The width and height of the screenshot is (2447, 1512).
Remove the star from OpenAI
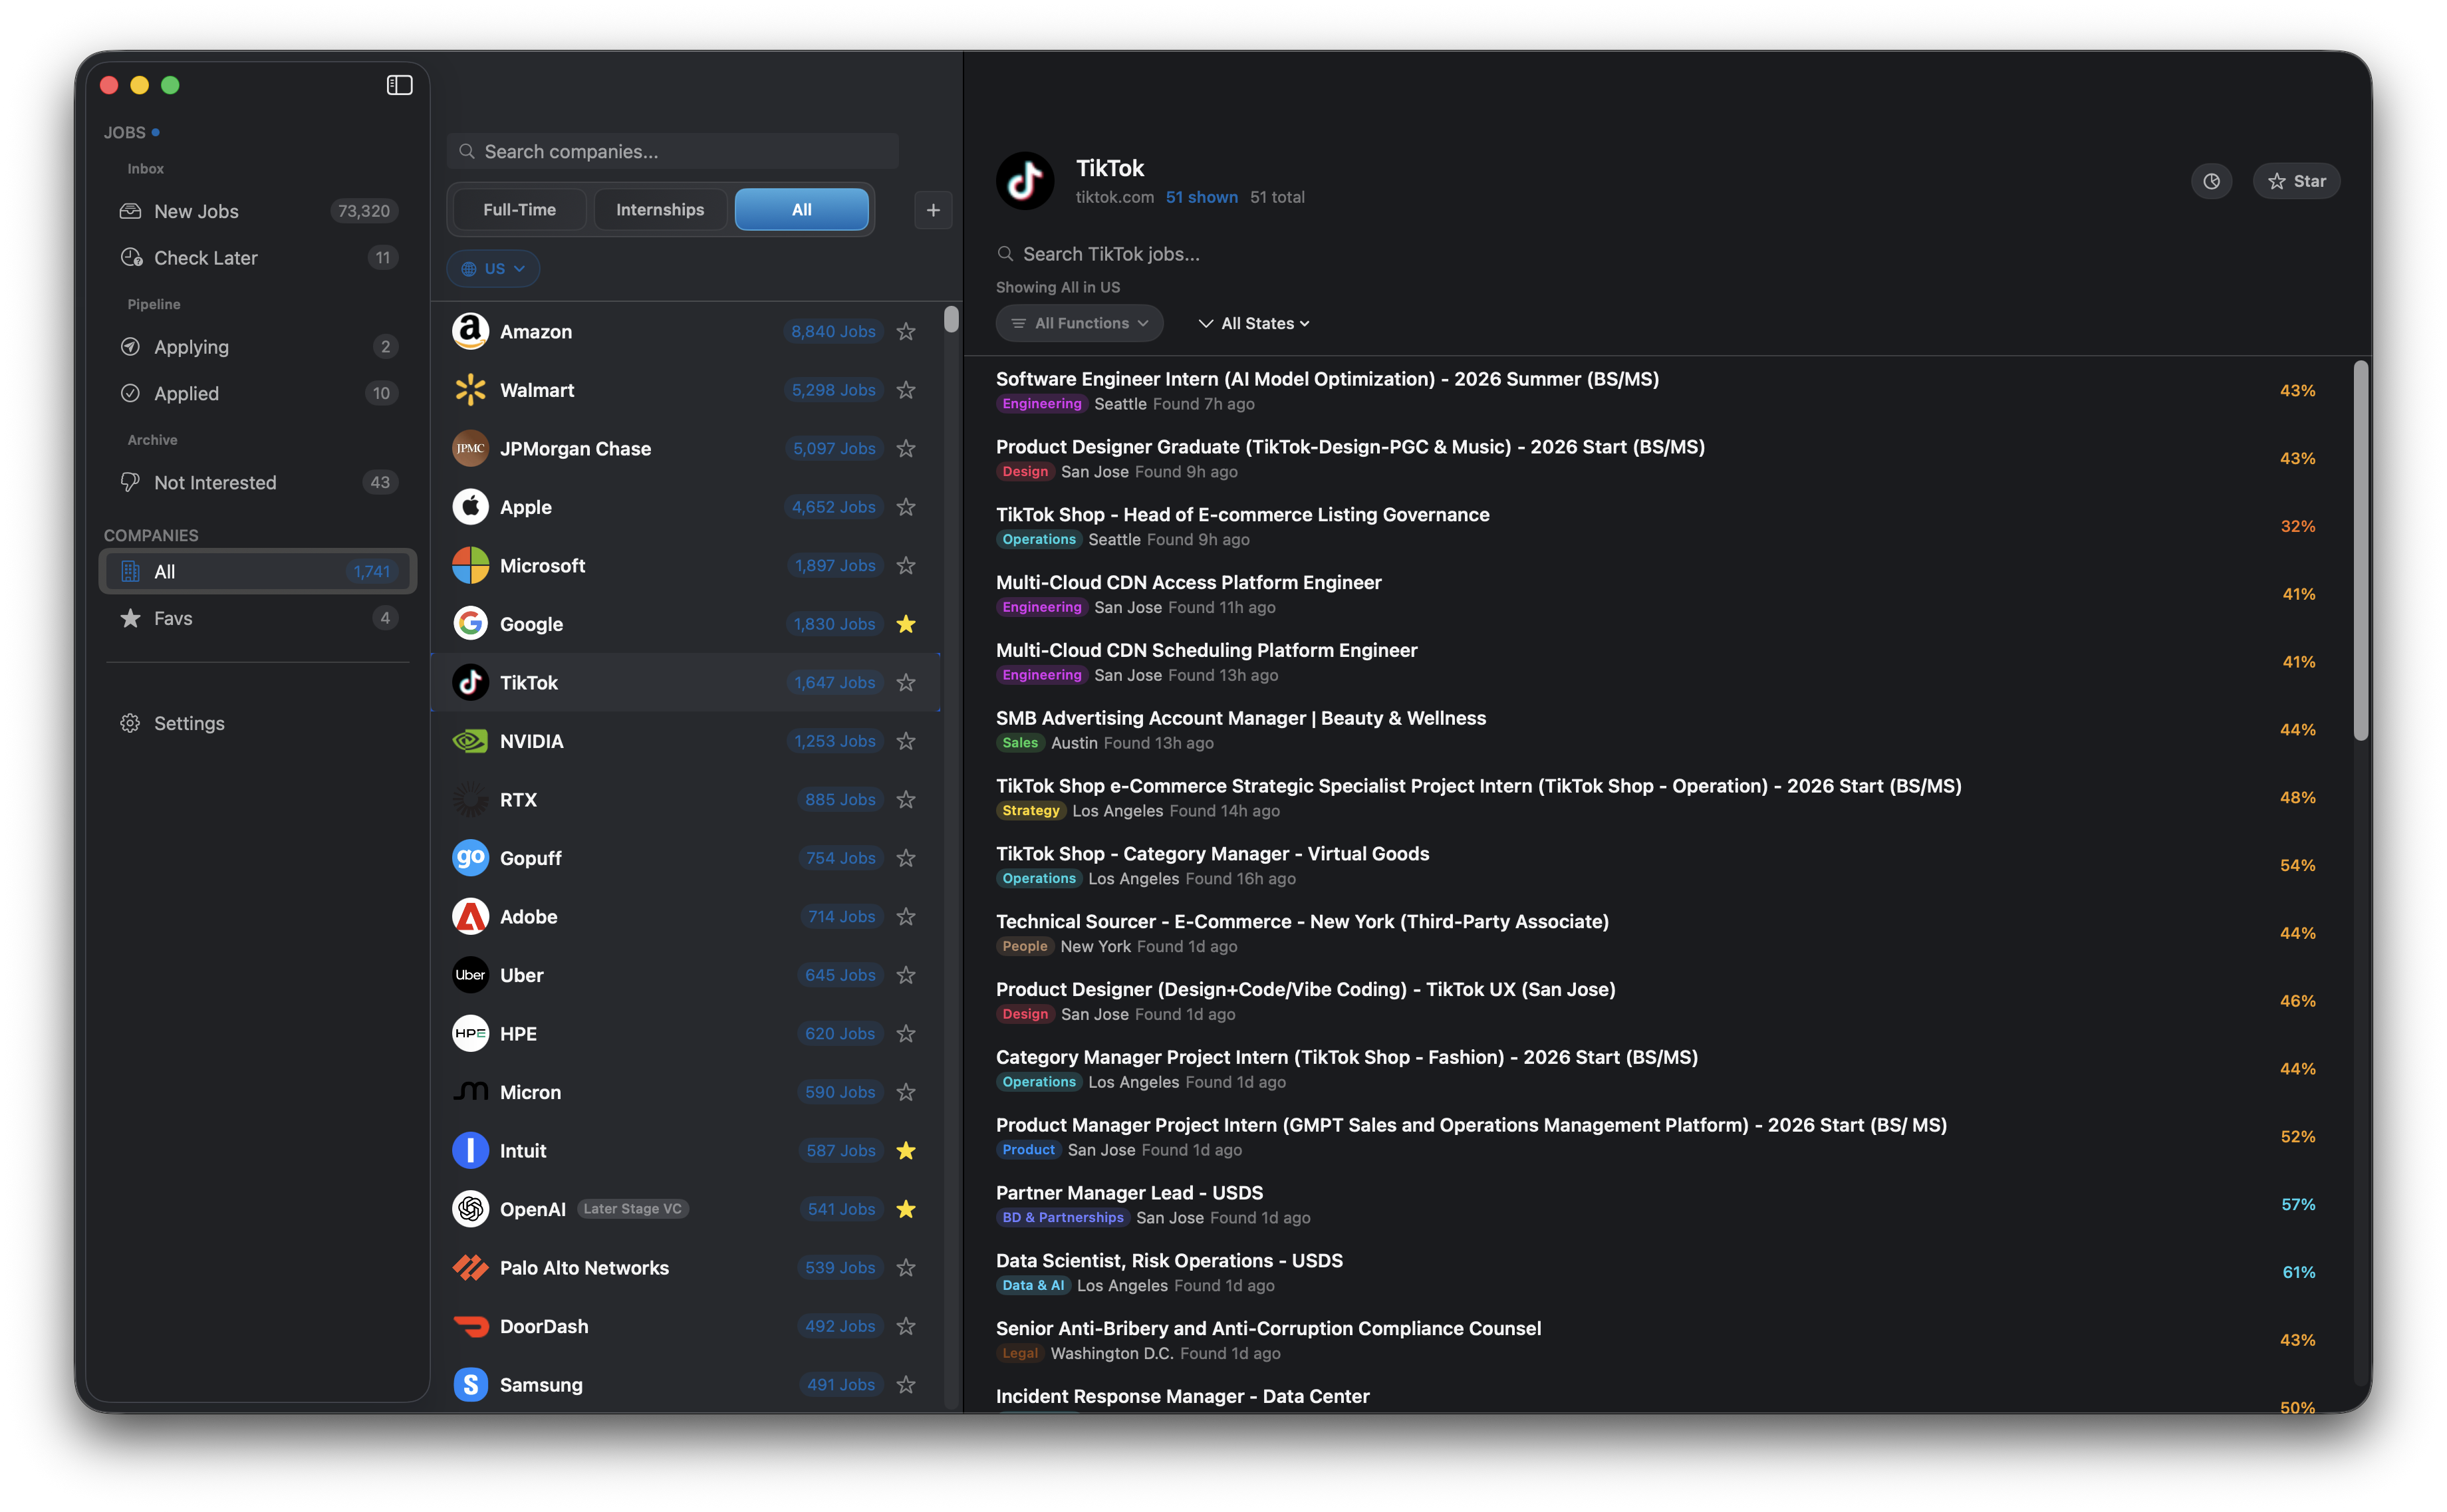click(x=906, y=1209)
